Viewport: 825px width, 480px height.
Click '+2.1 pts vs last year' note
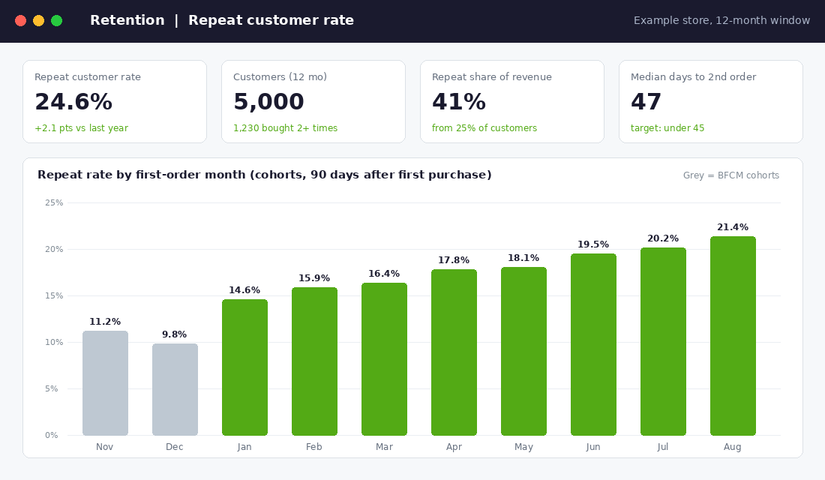click(82, 128)
